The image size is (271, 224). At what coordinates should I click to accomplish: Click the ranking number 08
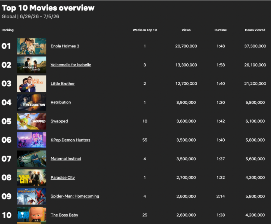[x=6, y=177]
